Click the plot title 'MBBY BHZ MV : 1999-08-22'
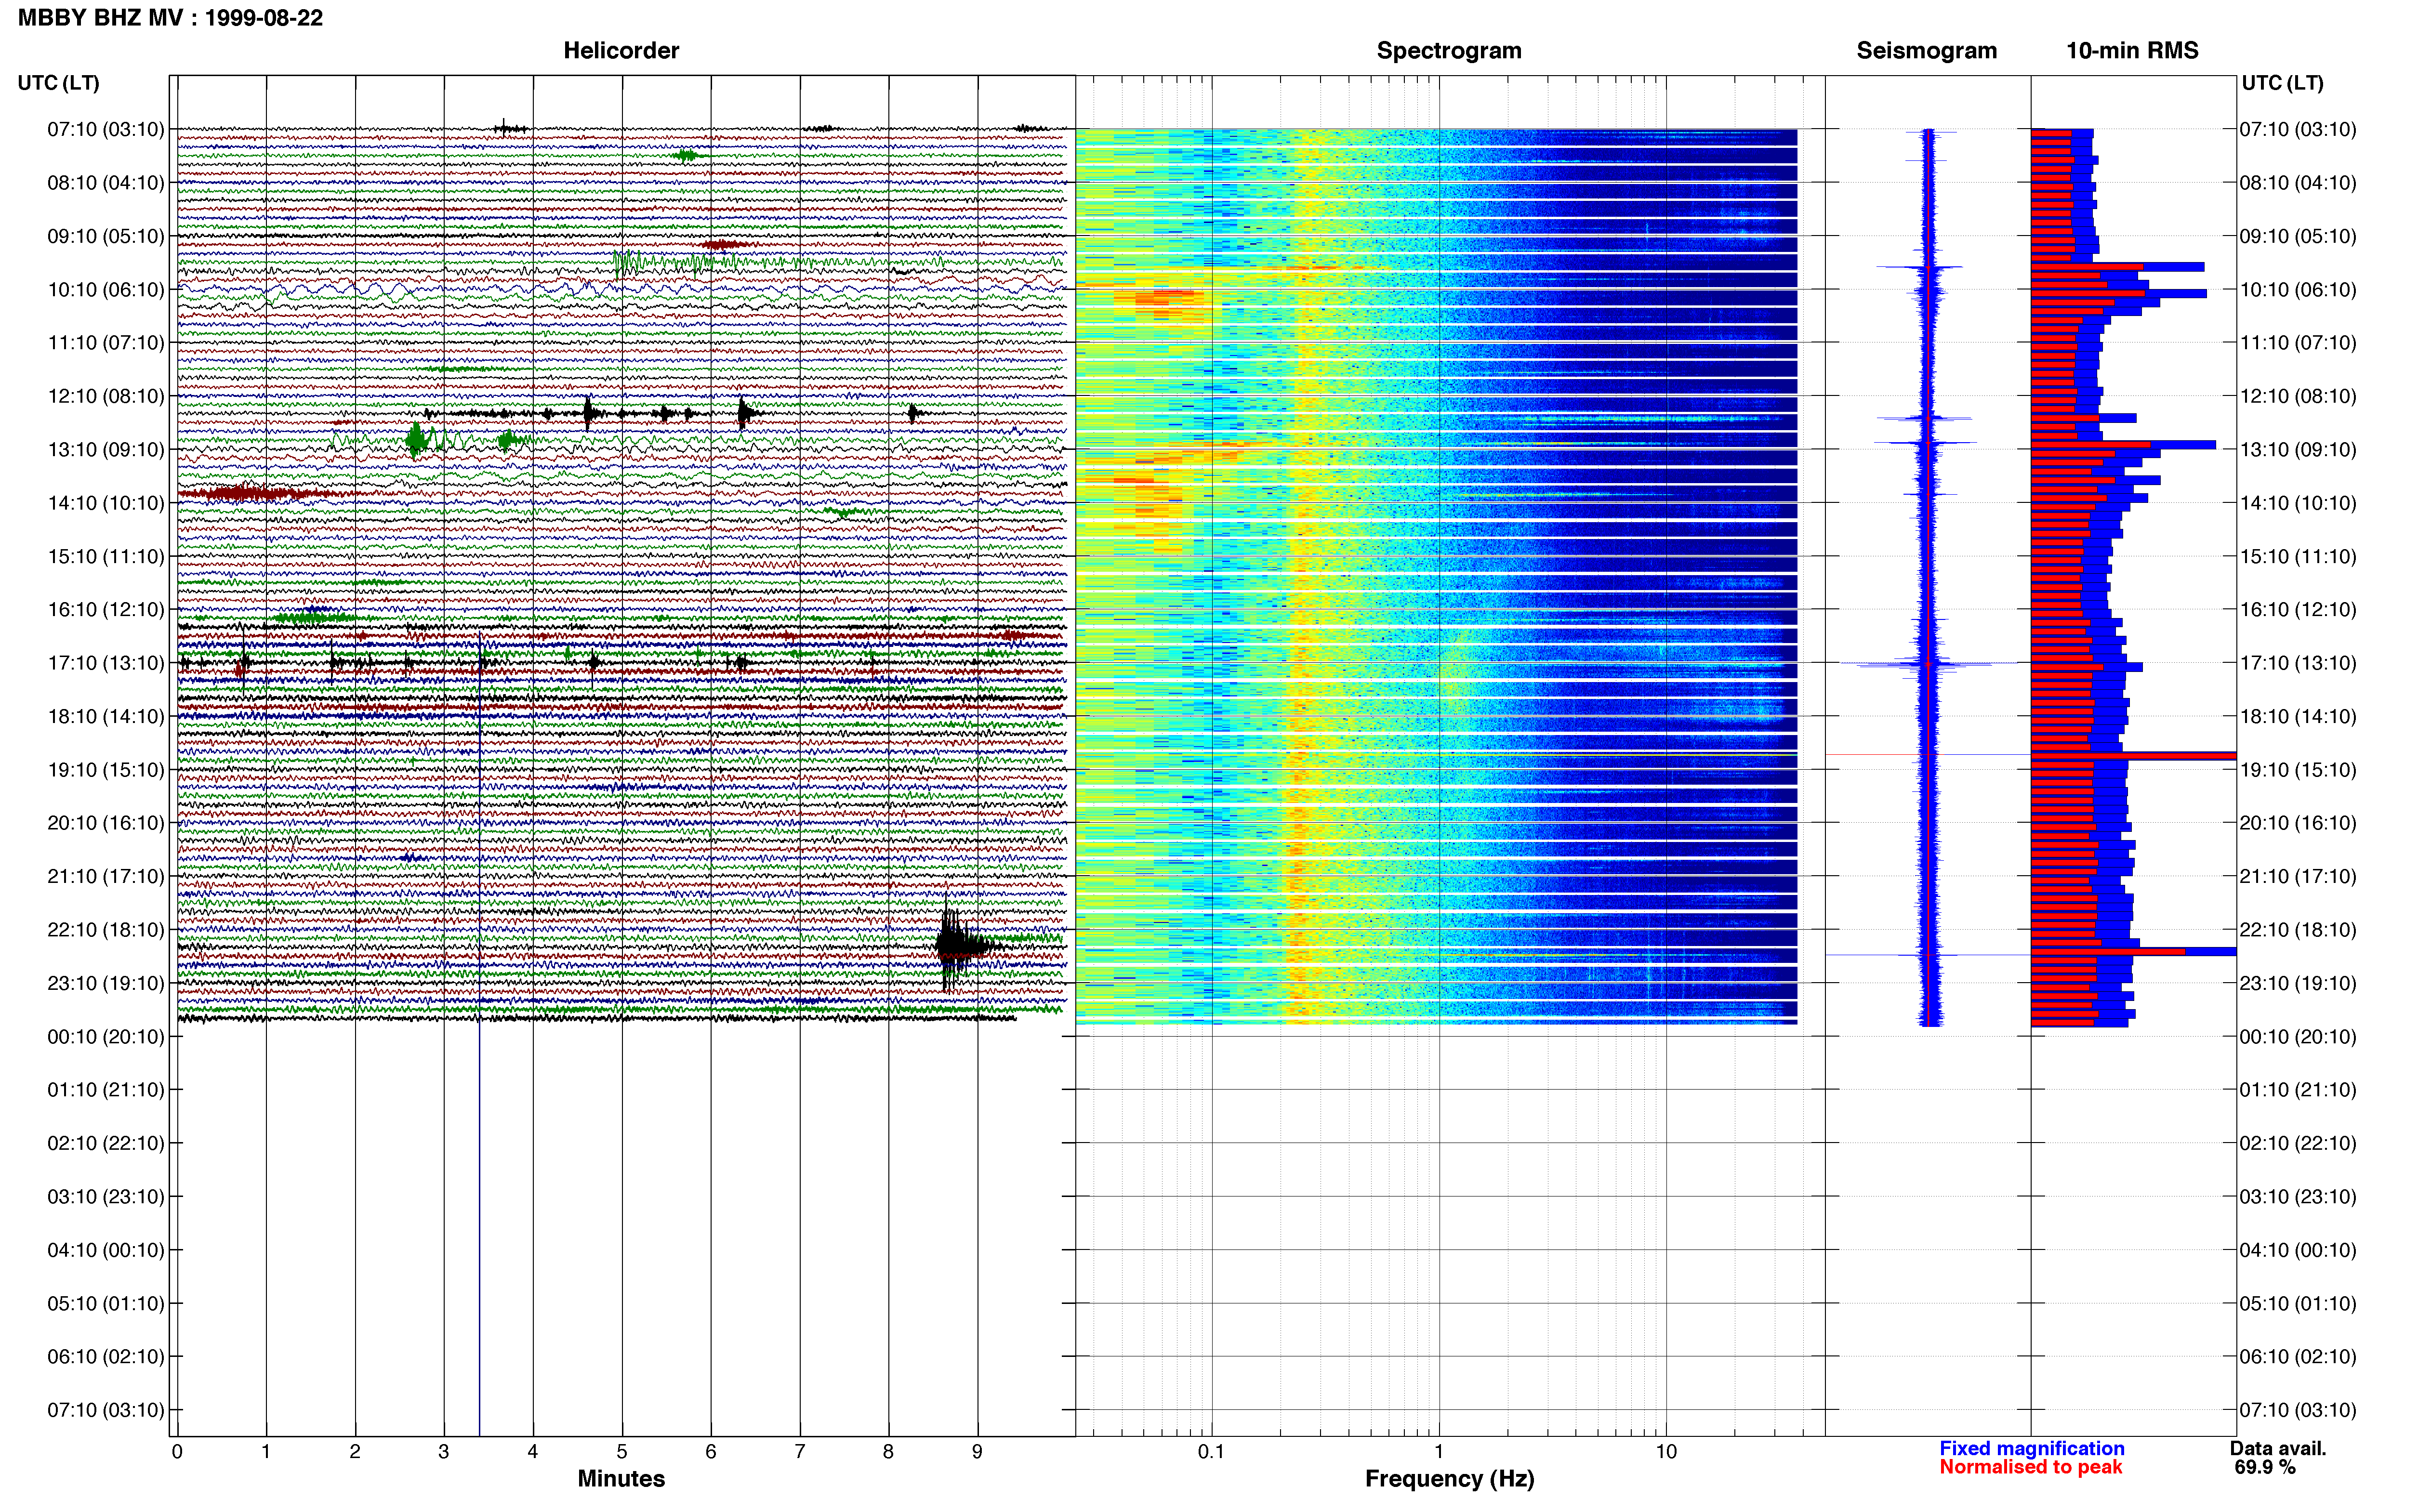 [x=170, y=18]
